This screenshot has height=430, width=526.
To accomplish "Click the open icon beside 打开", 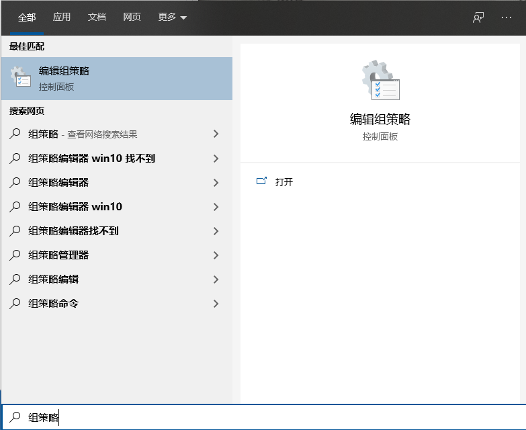I will click(262, 181).
